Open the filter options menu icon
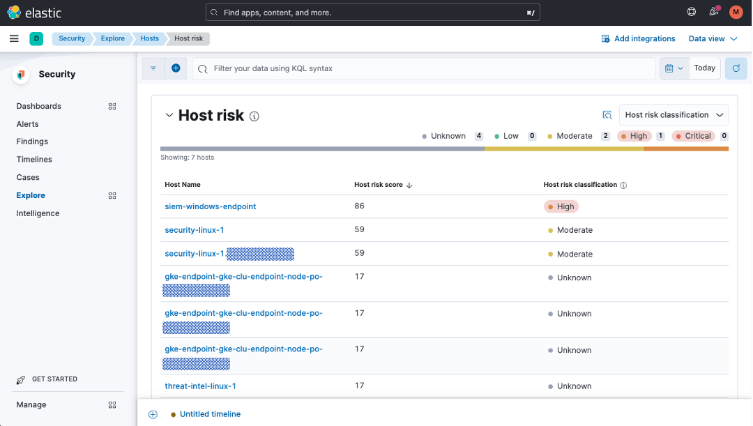Viewport: 753px width, 426px height. point(153,68)
